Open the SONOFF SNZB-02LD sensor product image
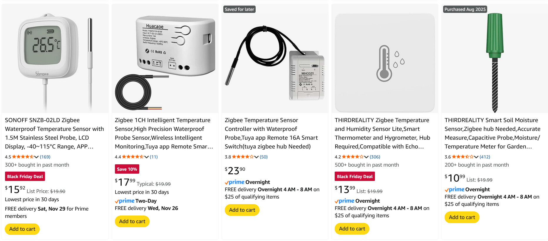548x241 pixels. pos(55,59)
